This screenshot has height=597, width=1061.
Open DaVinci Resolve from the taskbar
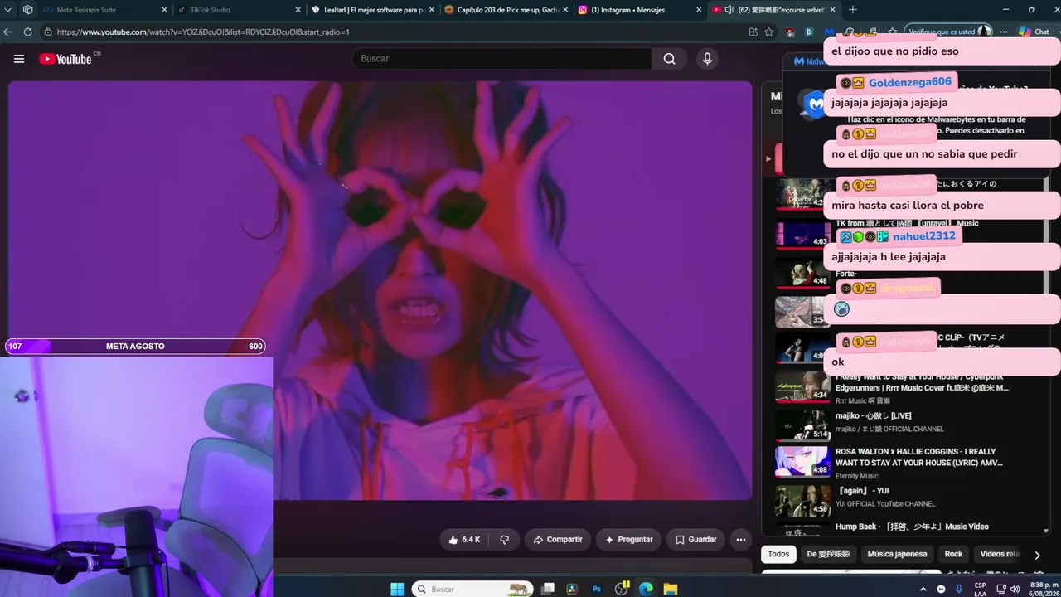click(571, 589)
